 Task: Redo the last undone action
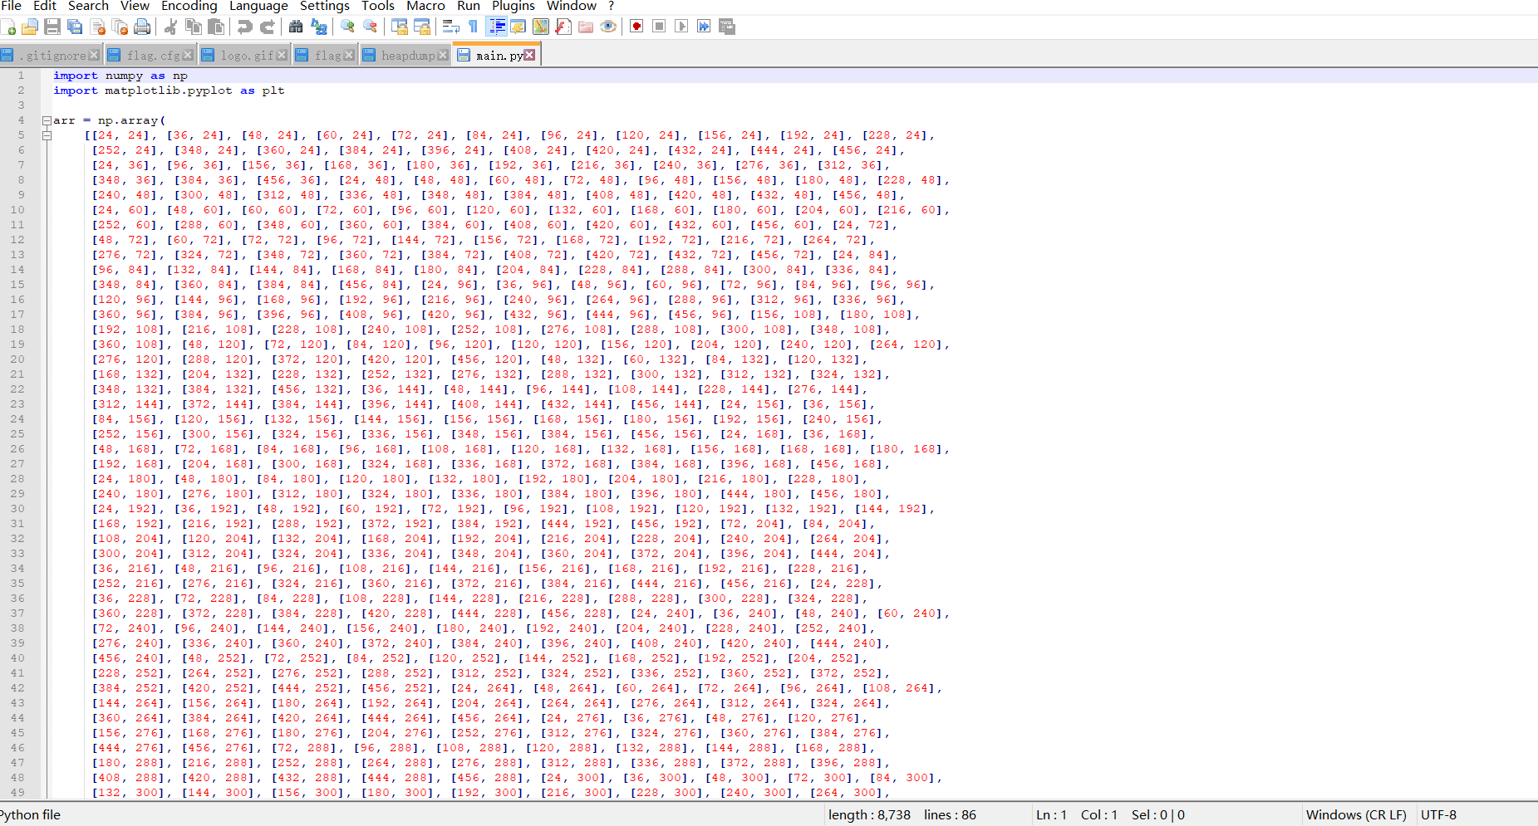click(x=267, y=27)
